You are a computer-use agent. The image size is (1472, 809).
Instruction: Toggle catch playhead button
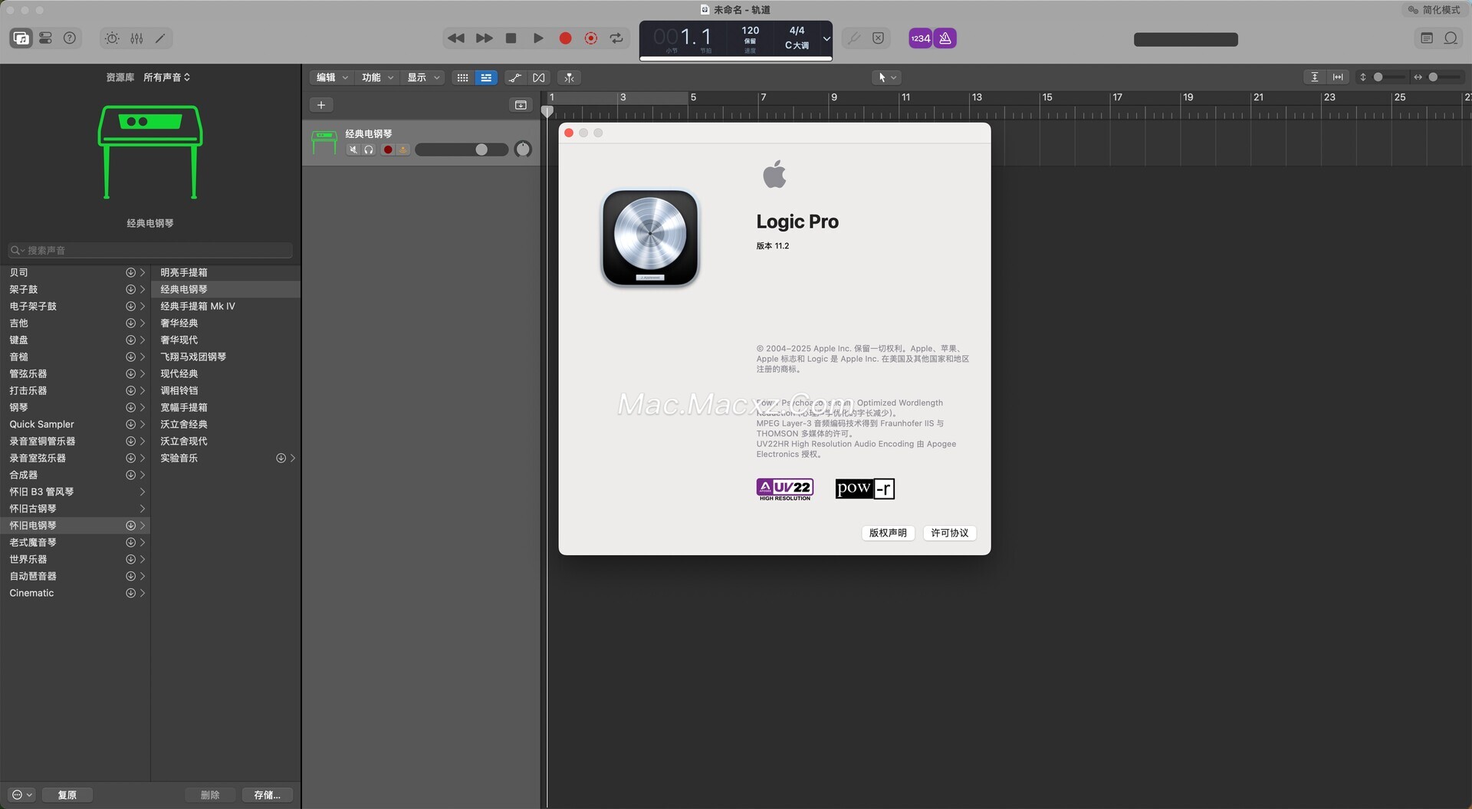click(569, 77)
